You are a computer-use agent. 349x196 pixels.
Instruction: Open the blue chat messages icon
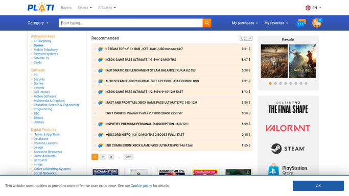301,23
